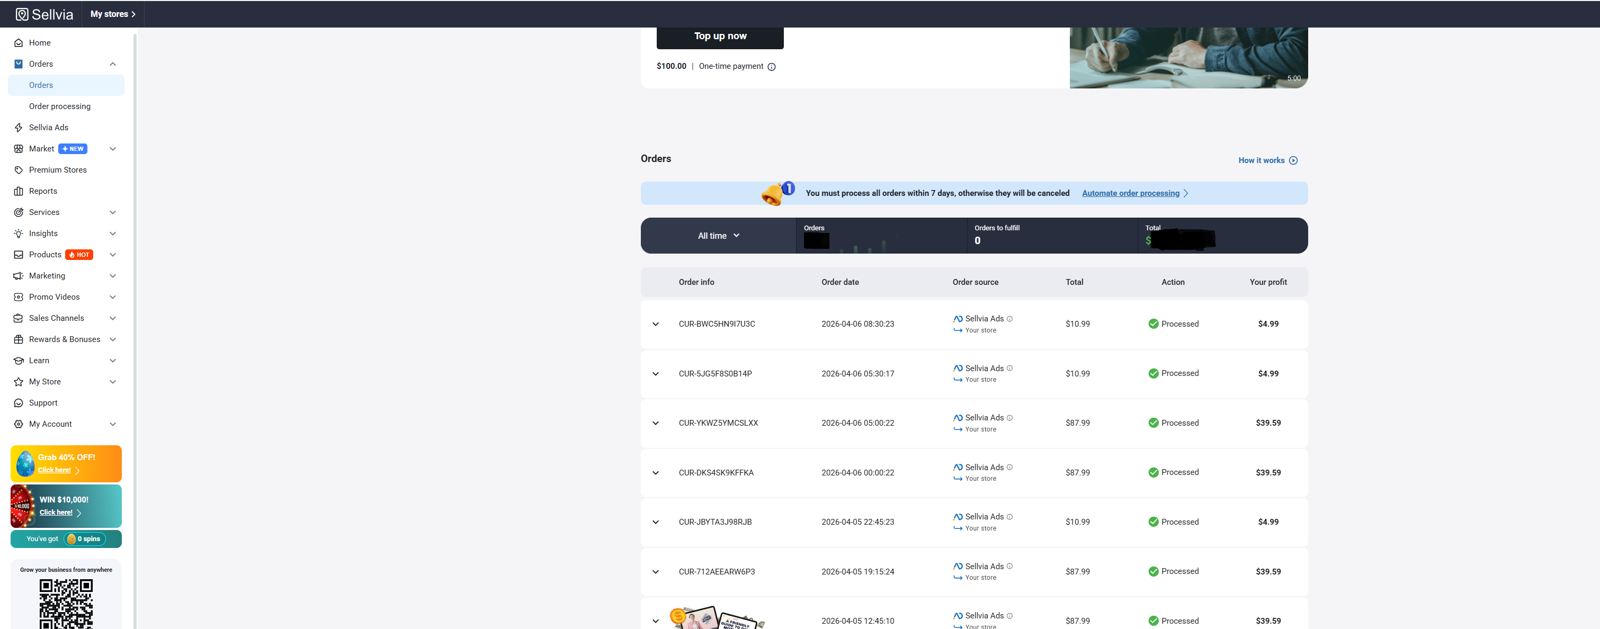Click the Grab 40% OFF banner
This screenshot has width=1600, height=629.
66,463
